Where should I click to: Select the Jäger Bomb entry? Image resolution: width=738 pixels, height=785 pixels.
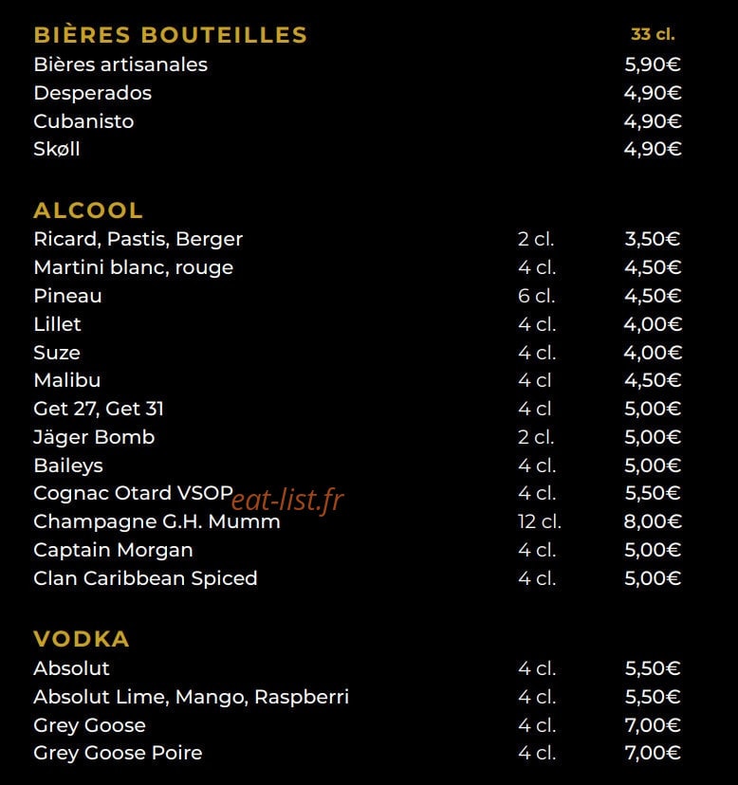pyautogui.click(x=94, y=437)
